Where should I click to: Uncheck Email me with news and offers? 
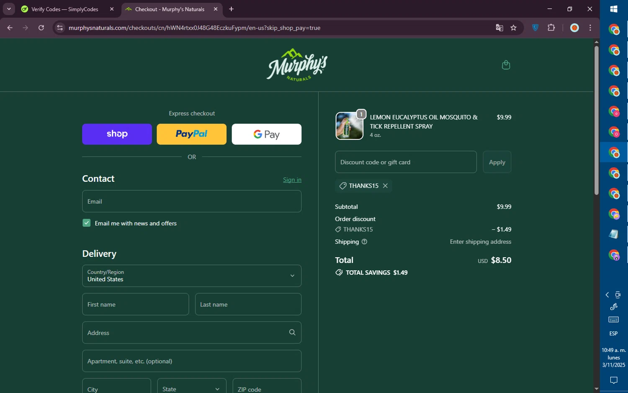click(x=86, y=223)
